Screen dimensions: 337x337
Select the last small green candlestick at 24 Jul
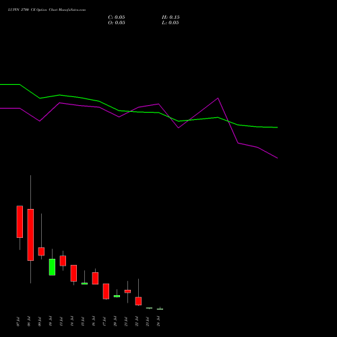pos(160,309)
